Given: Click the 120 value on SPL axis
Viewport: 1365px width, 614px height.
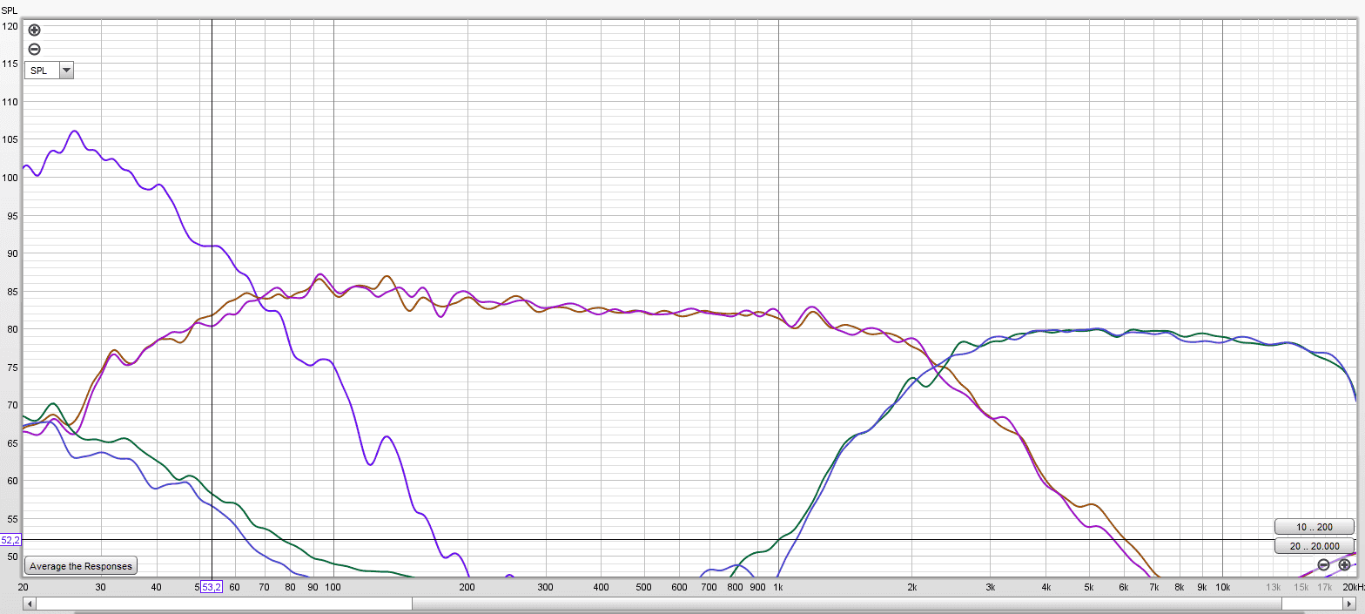Looking at the screenshot, I should pyautogui.click(x=10, y=26).
